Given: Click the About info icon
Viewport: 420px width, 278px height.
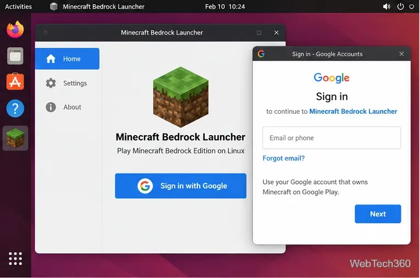Looking at the screenshot, I should [x=51, y=107].
